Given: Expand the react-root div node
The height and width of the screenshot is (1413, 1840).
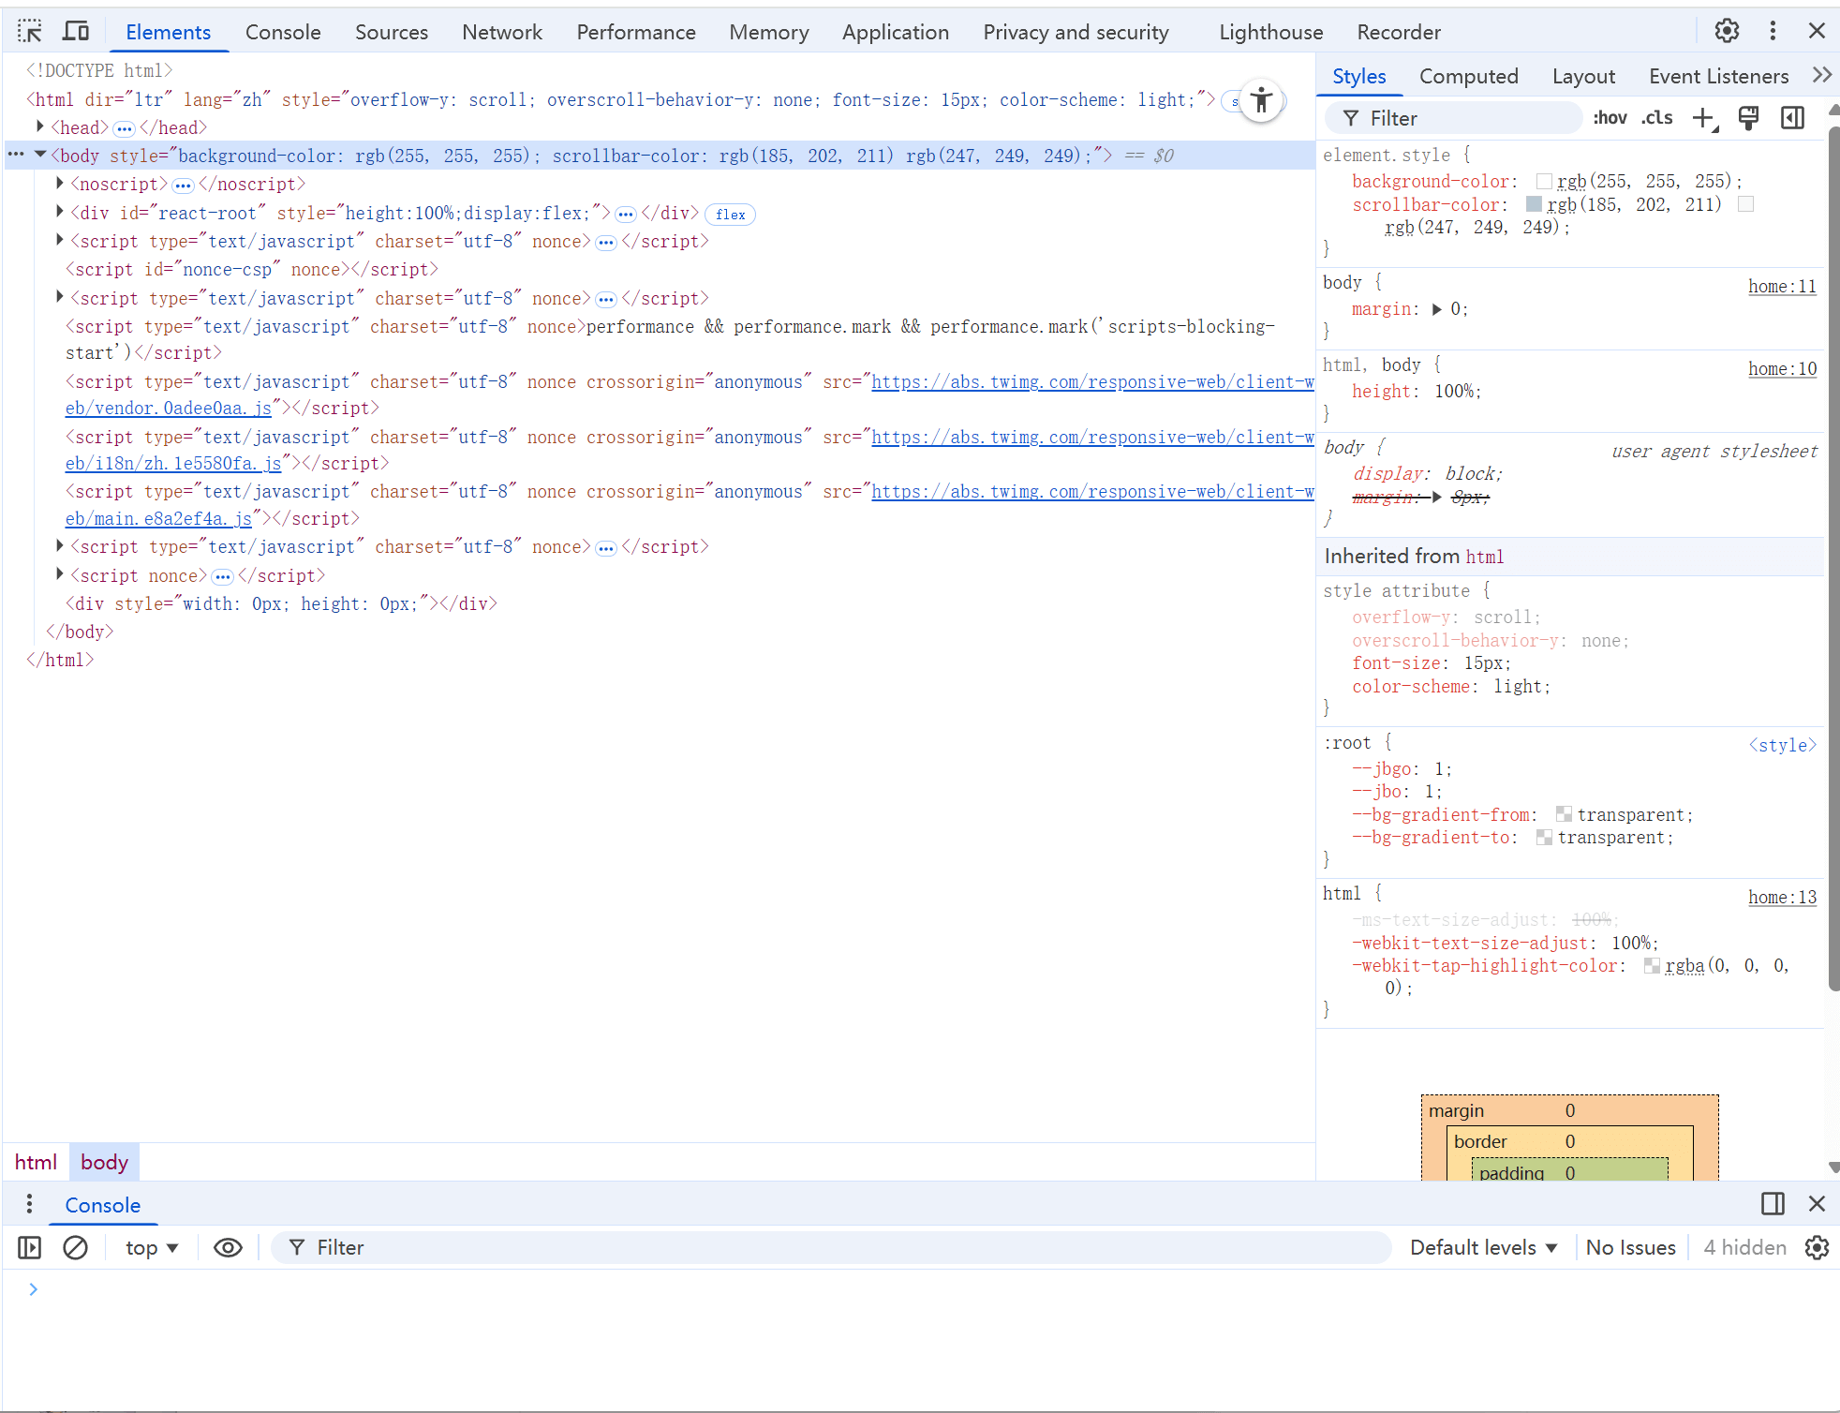Looking at the screenshot, I should pos(60,212).
